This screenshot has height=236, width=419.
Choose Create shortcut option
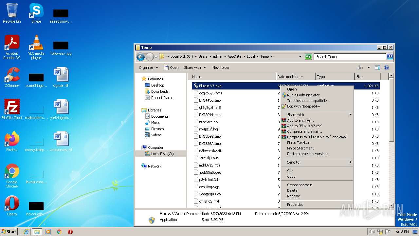pyautogui.click(x=317, y=185)
